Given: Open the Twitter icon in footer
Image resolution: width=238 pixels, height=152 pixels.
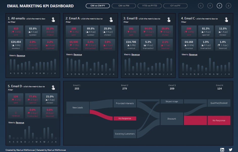Looking at the screenshot, I should pos(230,149).
